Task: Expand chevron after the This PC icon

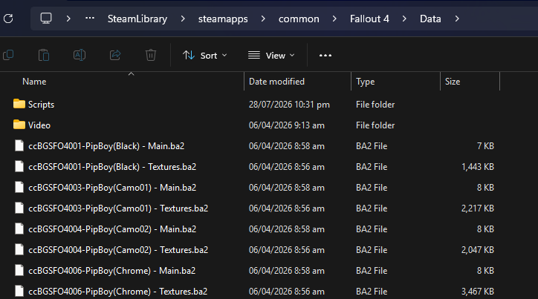Action: [x=68, y=19]
